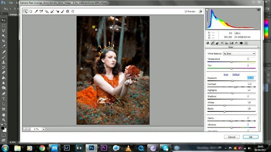Select the Red Eye Removal tool
This screenshot has height=152, width=271.
(x=58, y=11)
